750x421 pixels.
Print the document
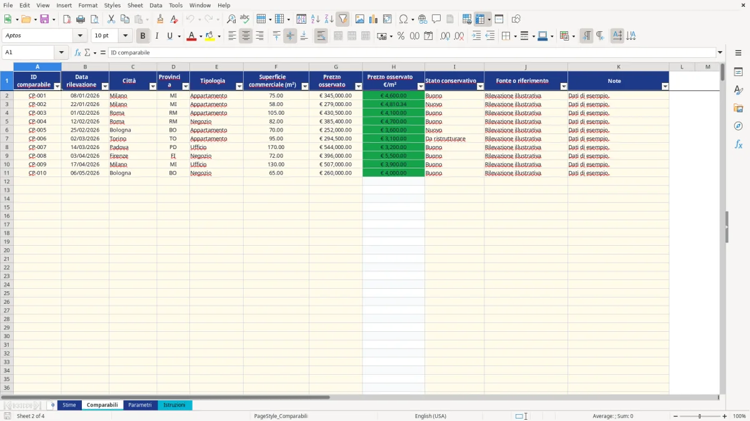[x=81, y=19]
